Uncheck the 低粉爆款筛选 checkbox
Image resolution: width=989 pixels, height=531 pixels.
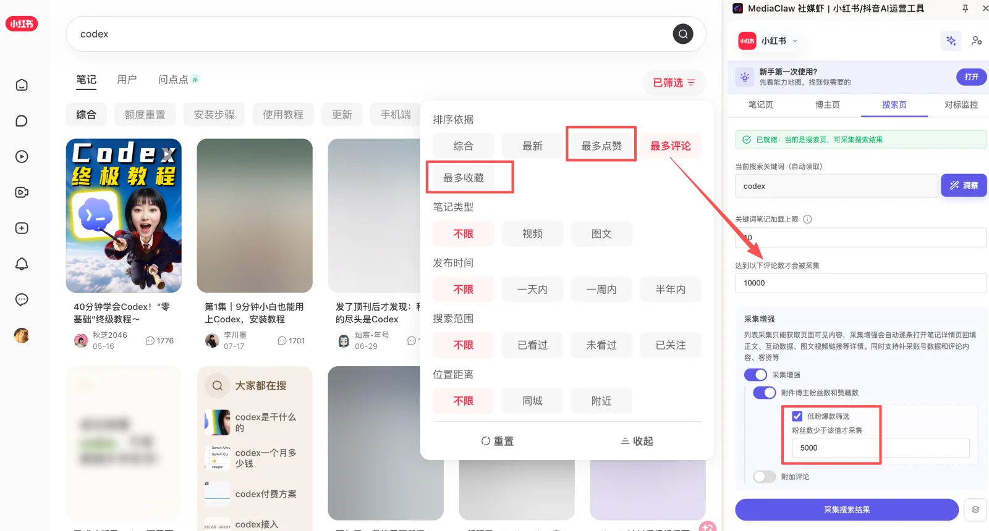797,416
